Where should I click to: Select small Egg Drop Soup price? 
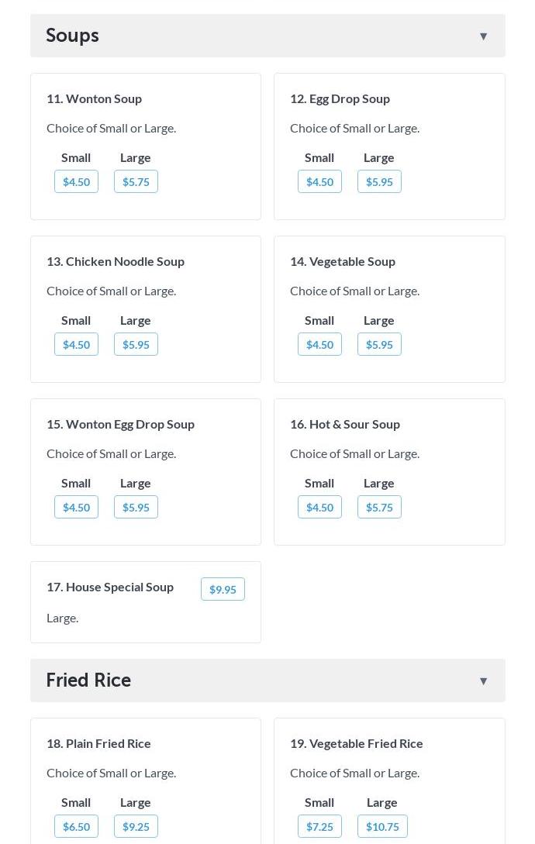coord(319,182)
